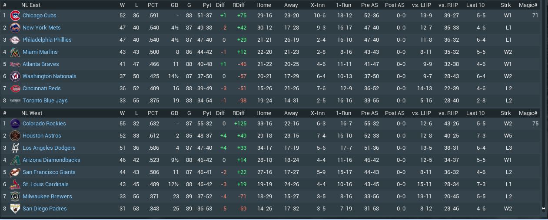Click the Chicago Cubs team logo

click(x=15, y=16)
